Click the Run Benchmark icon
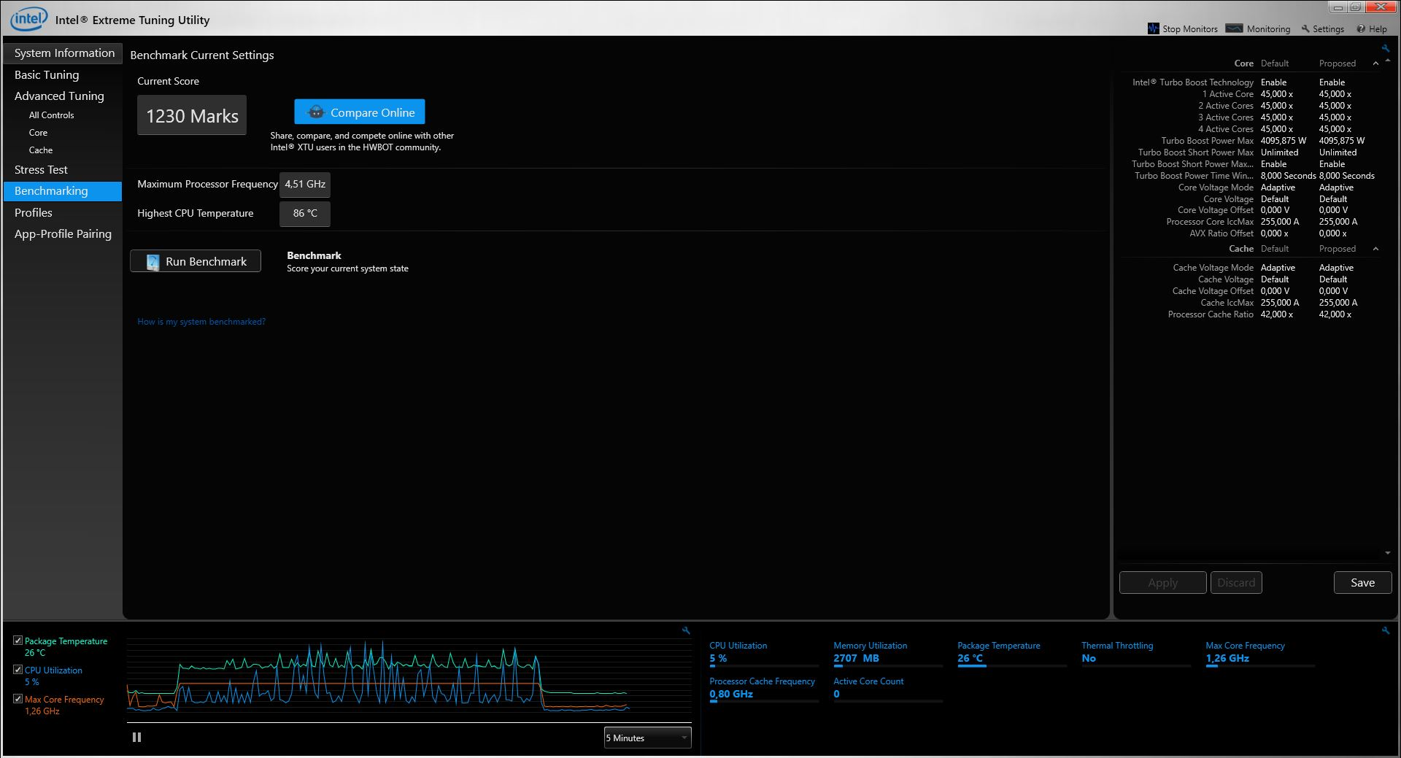Screen dimensions: 1401x758 pos(153,262)
